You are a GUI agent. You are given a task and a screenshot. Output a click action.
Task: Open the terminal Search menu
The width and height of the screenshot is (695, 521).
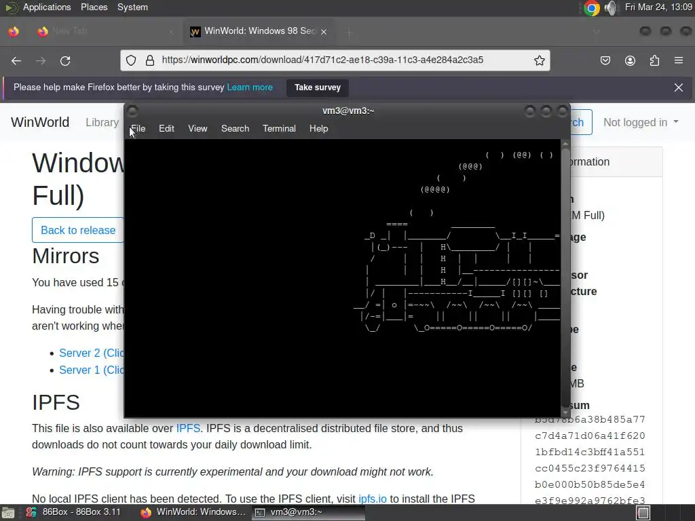pyautogui.click(x=235, y=128)
